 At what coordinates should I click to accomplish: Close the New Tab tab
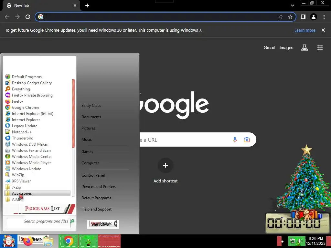pyautogui.click(x=75, y=5)
